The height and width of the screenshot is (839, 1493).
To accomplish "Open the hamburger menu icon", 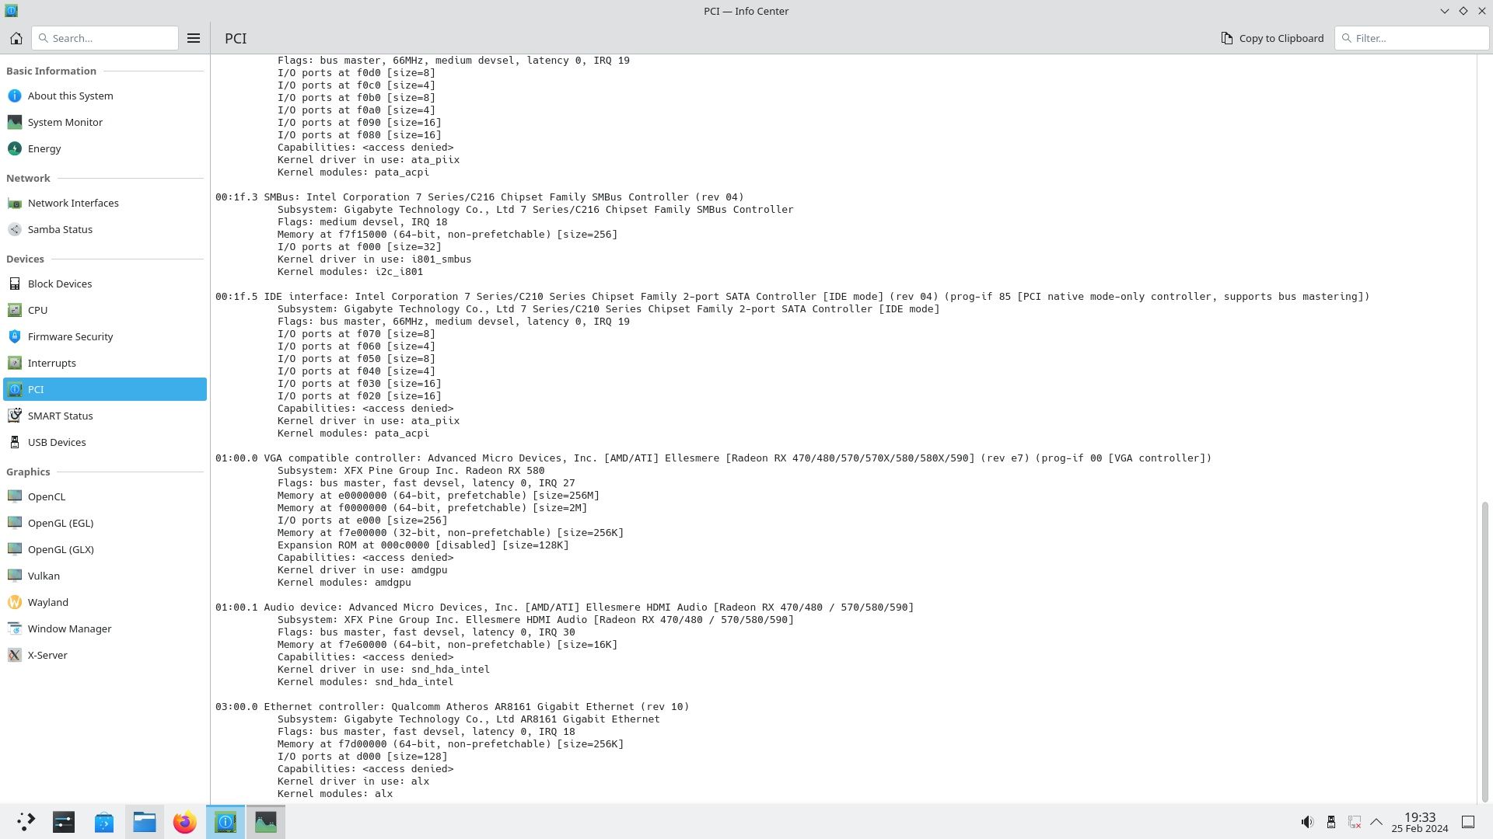I will coord(194,38).
